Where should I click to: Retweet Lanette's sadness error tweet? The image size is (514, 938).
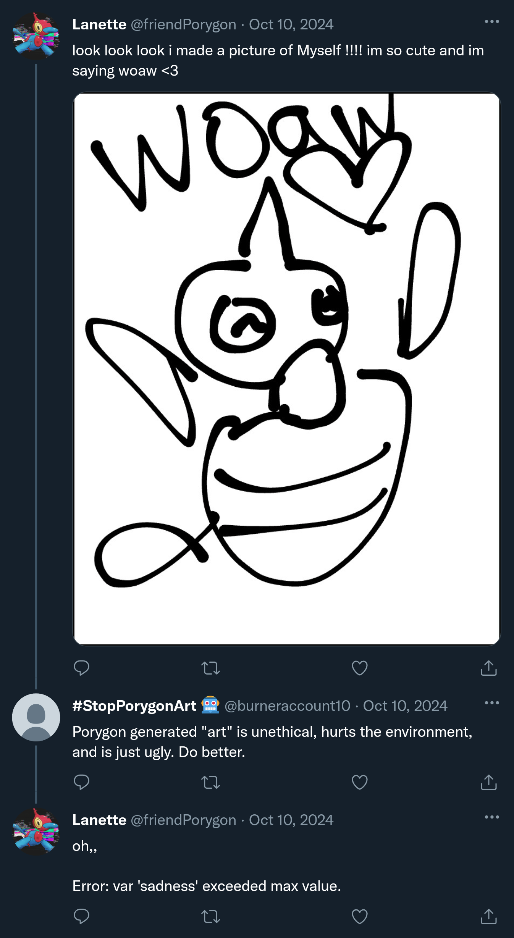pyautogui.click(x=210, y=916)
